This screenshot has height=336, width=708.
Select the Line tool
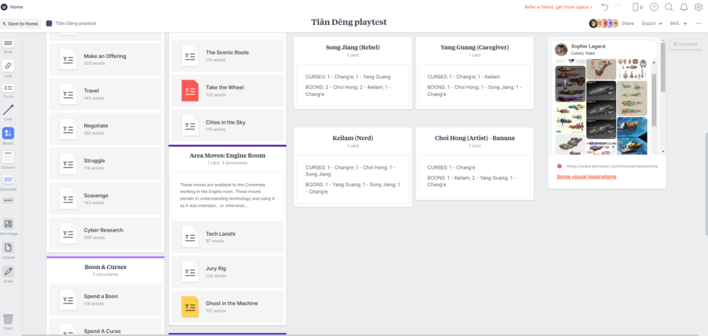click(x=8, y=111)
